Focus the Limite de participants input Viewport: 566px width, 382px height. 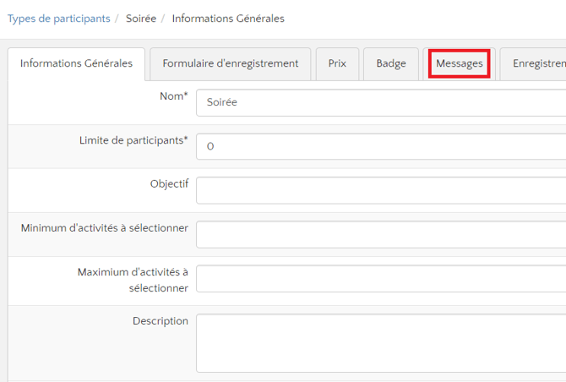pos(380,146)
